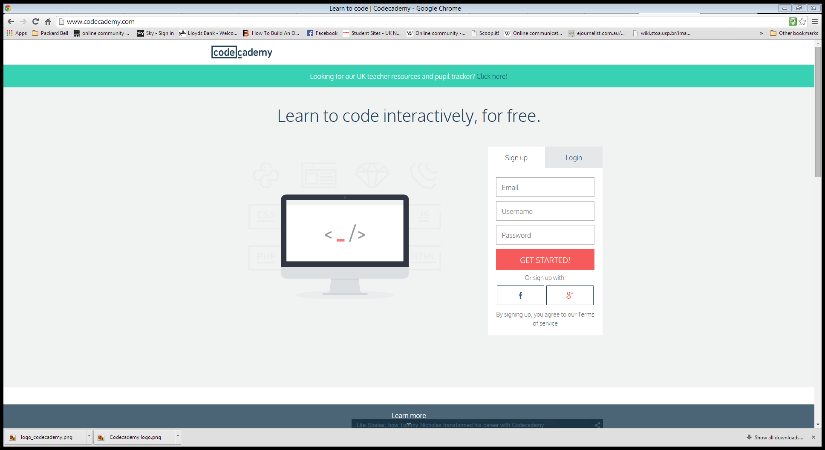The height and width of the screenshot is (450, 825).
Task: Open the ejournalist.com.au bookmark
Action: (597, 33)
